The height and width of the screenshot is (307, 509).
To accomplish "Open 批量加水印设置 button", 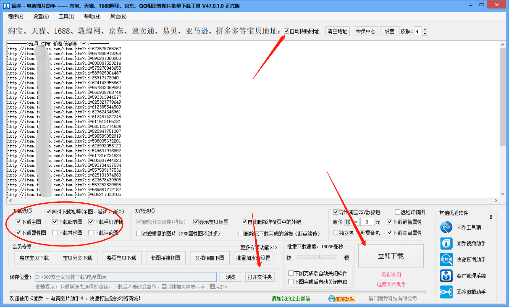I will (x=253, y=258).
